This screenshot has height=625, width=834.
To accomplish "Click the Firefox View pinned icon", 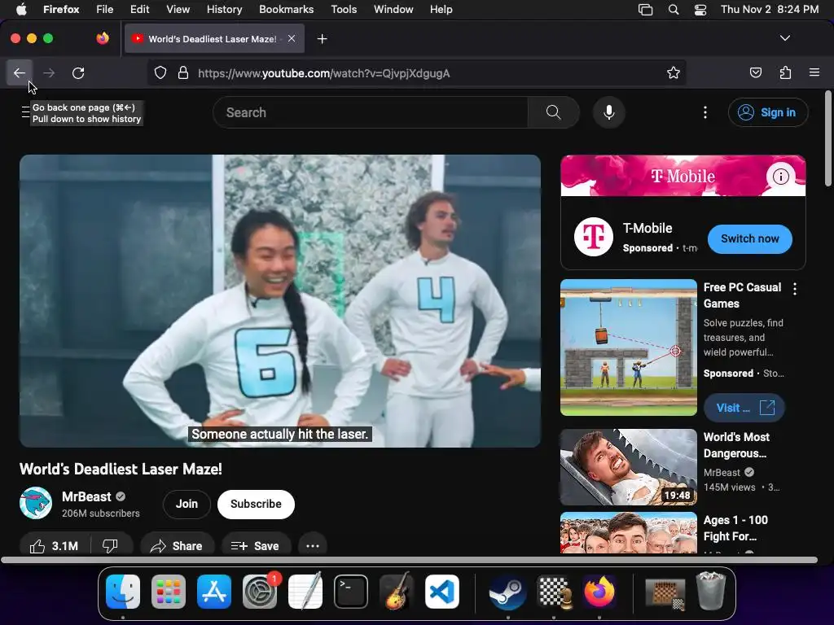I will (x=103, y=38).
